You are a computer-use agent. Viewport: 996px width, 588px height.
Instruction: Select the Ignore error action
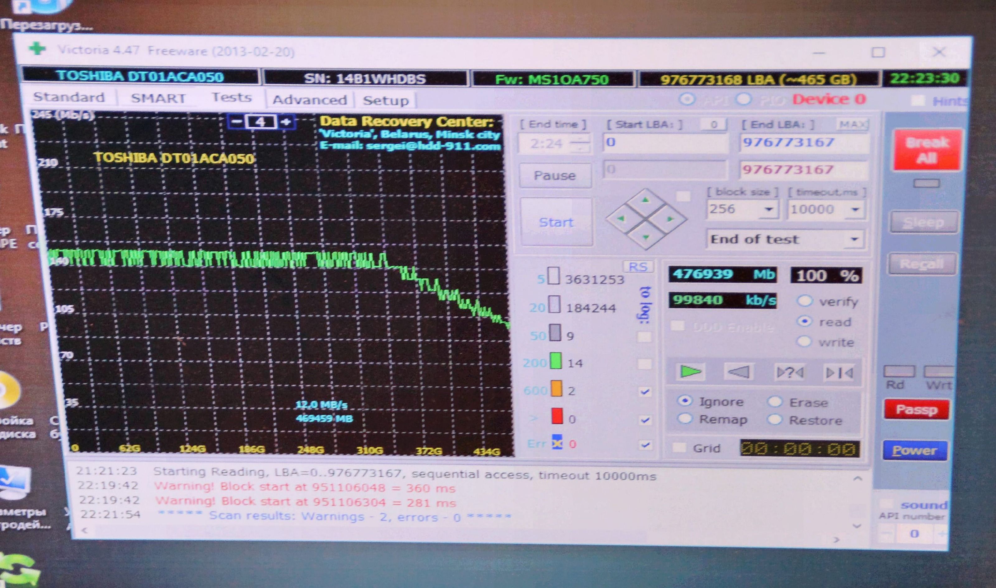(685, 401)
